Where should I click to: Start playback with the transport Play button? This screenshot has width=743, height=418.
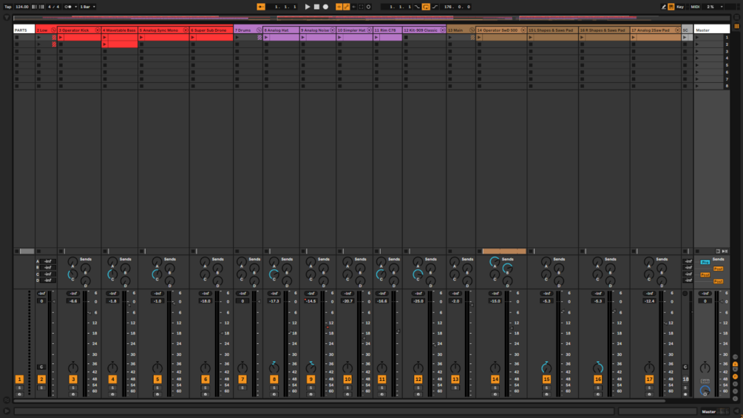click(x=307, y=7)
